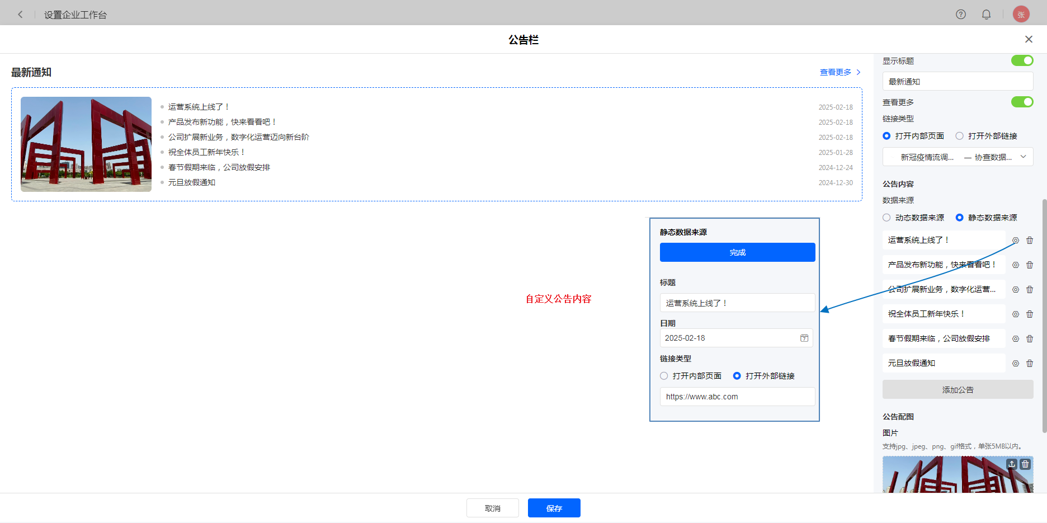Open settings for '祝全体员工新年快乐！' item
The image size is (1047, 523).
pyautogui.click(x=1016, y=314)
